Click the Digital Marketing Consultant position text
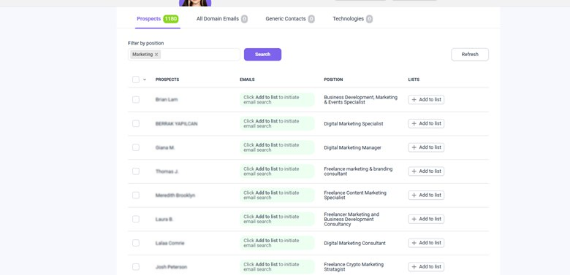The image size is (570, 275). [x=355, y=243]
